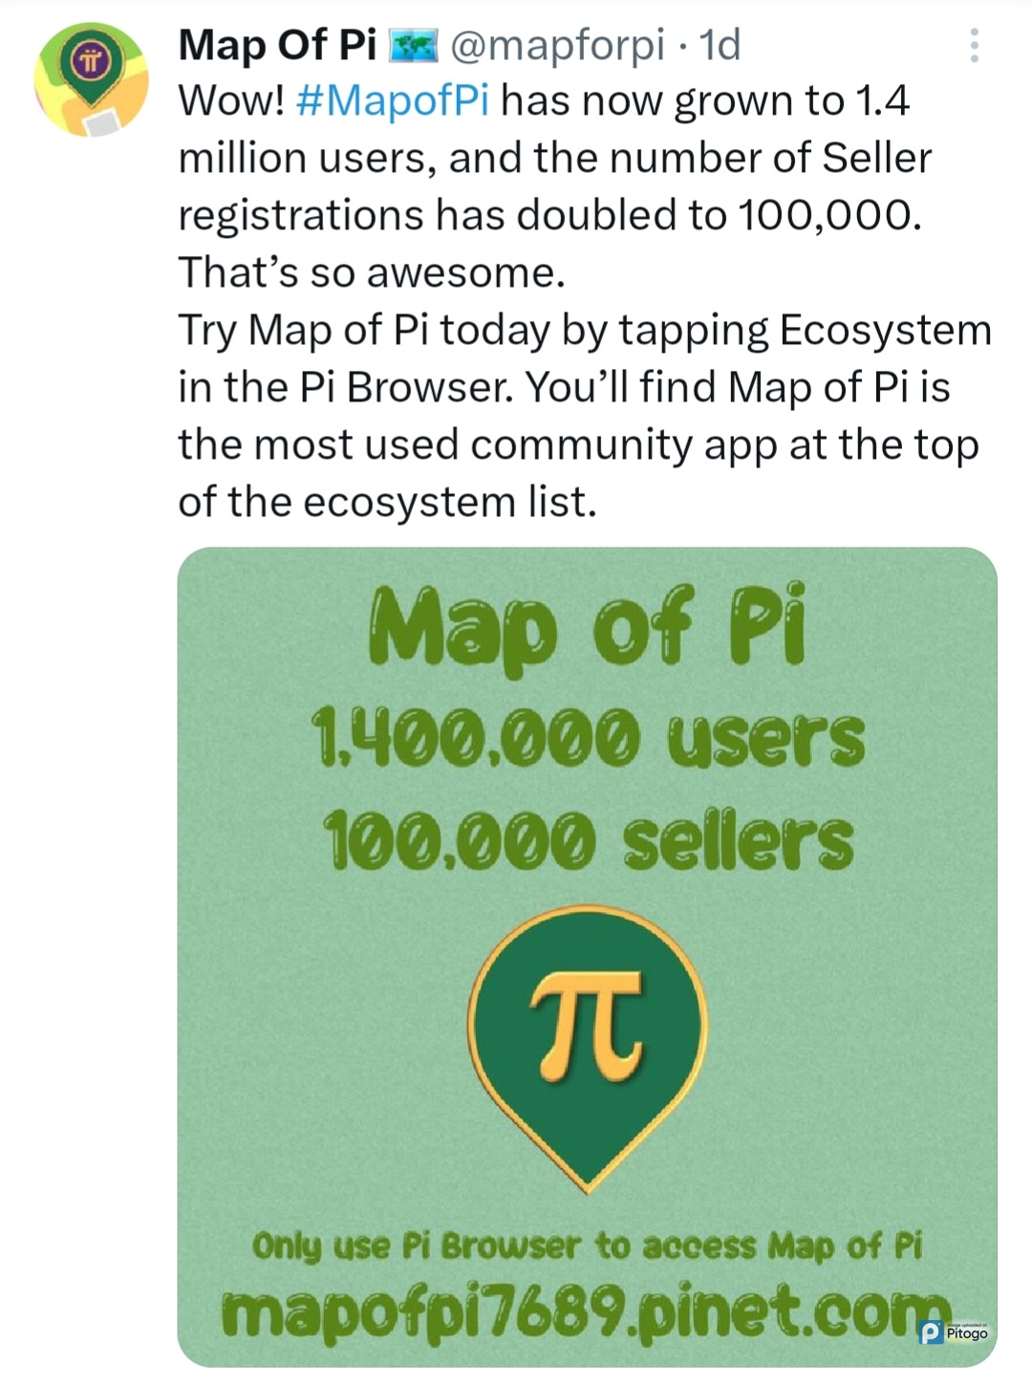Tap the "of the ecosystem list." line
The width and height of the screenshot is (1032, 1385).
point(387,503)
